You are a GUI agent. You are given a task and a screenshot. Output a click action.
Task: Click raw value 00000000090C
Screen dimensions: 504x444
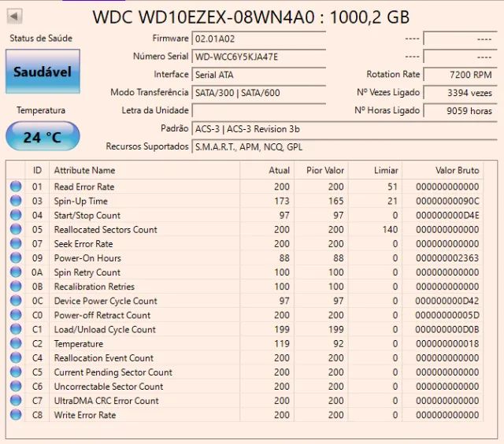(x=447, y=201)
